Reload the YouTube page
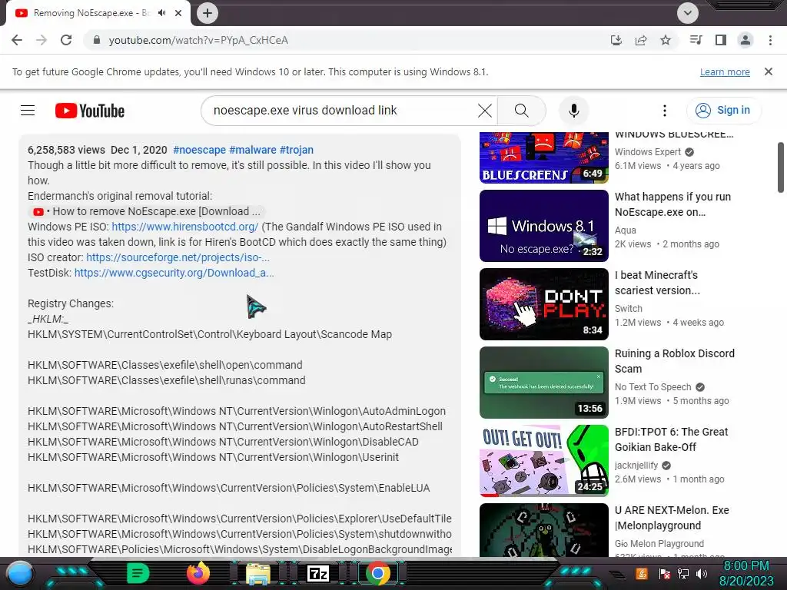This screenshot has width=787, height=590. point(66,40)
